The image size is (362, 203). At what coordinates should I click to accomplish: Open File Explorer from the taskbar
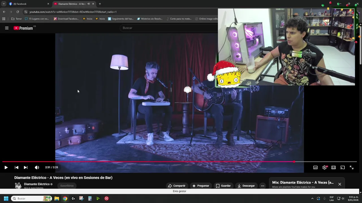57,198
